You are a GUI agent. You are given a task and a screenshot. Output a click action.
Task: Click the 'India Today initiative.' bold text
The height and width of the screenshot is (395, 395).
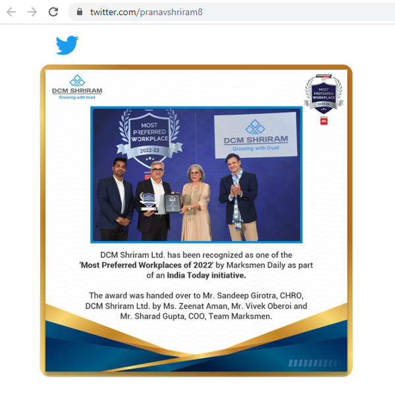[206, 275]
